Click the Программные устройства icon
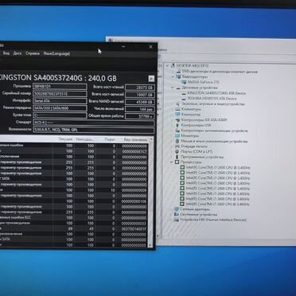The image size is (296, 296). coord(177,157)
